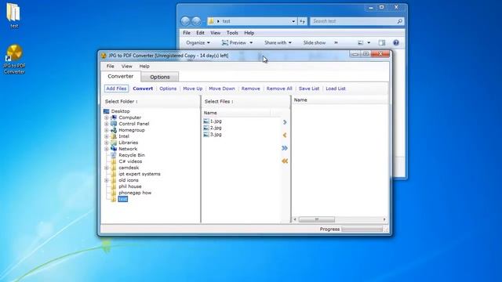Expand the old icons folder node
The height and width of the screenshot is (282, 502).
pyautogui.click(x=107, y=180)
